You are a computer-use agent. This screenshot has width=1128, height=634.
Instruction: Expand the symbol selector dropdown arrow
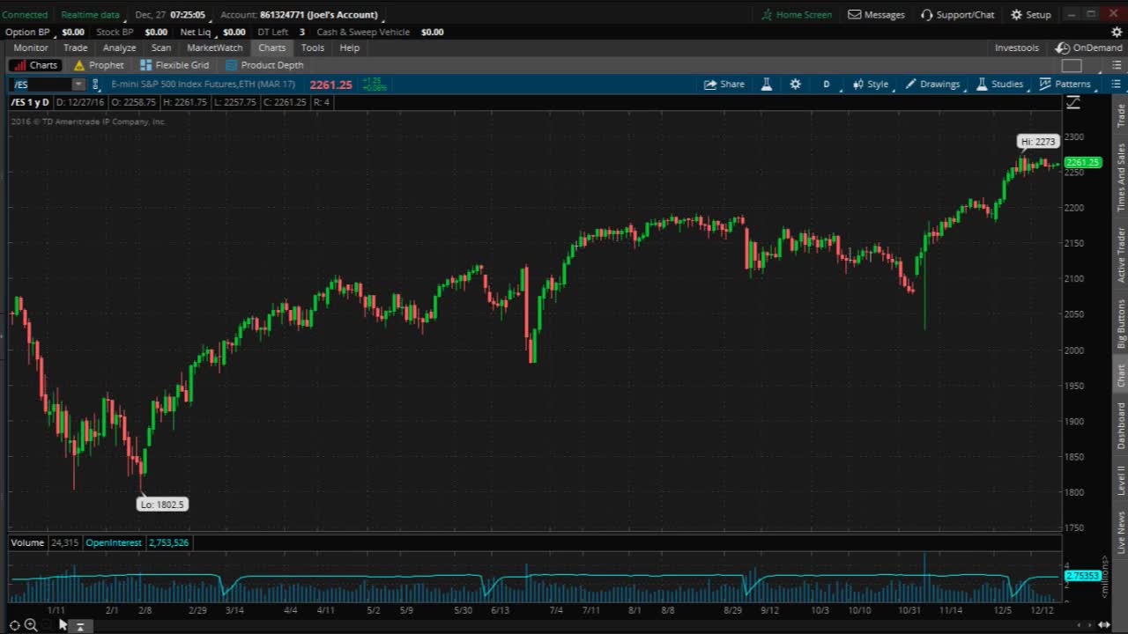78,85
